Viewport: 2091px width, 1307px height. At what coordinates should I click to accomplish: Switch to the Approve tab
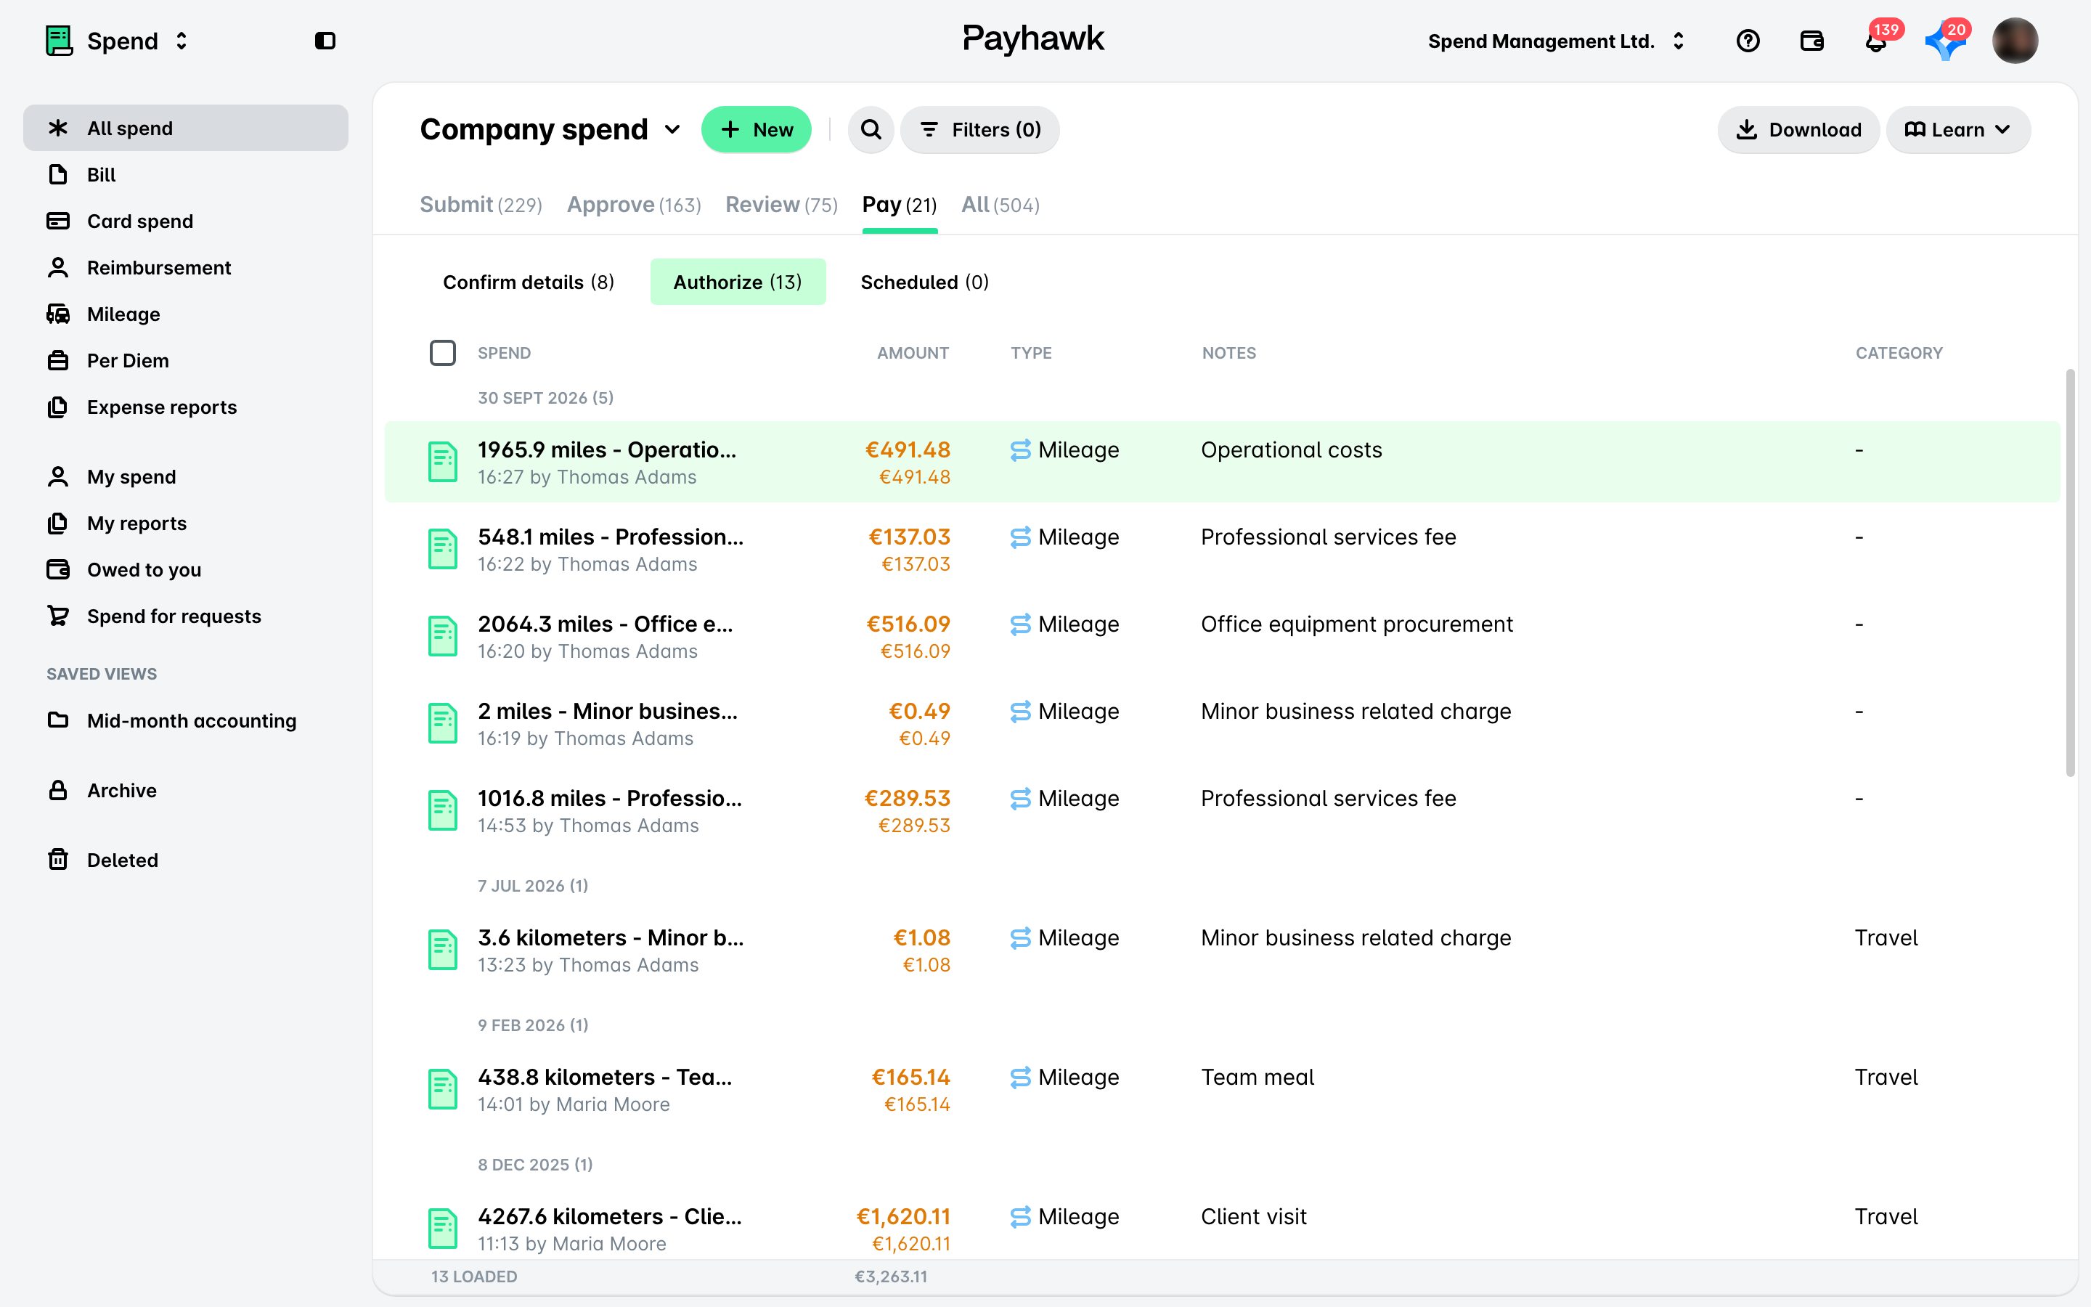click(633, 205)
